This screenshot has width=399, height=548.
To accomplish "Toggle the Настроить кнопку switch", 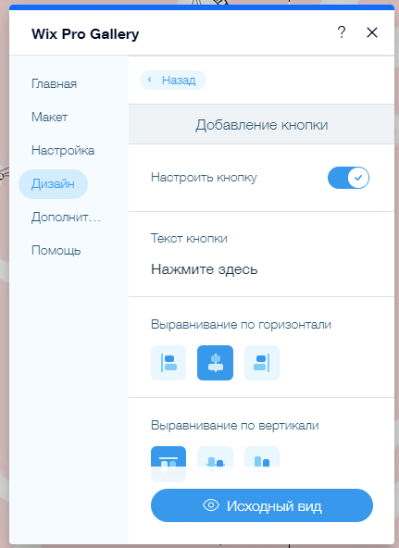I will click(348, 178).
